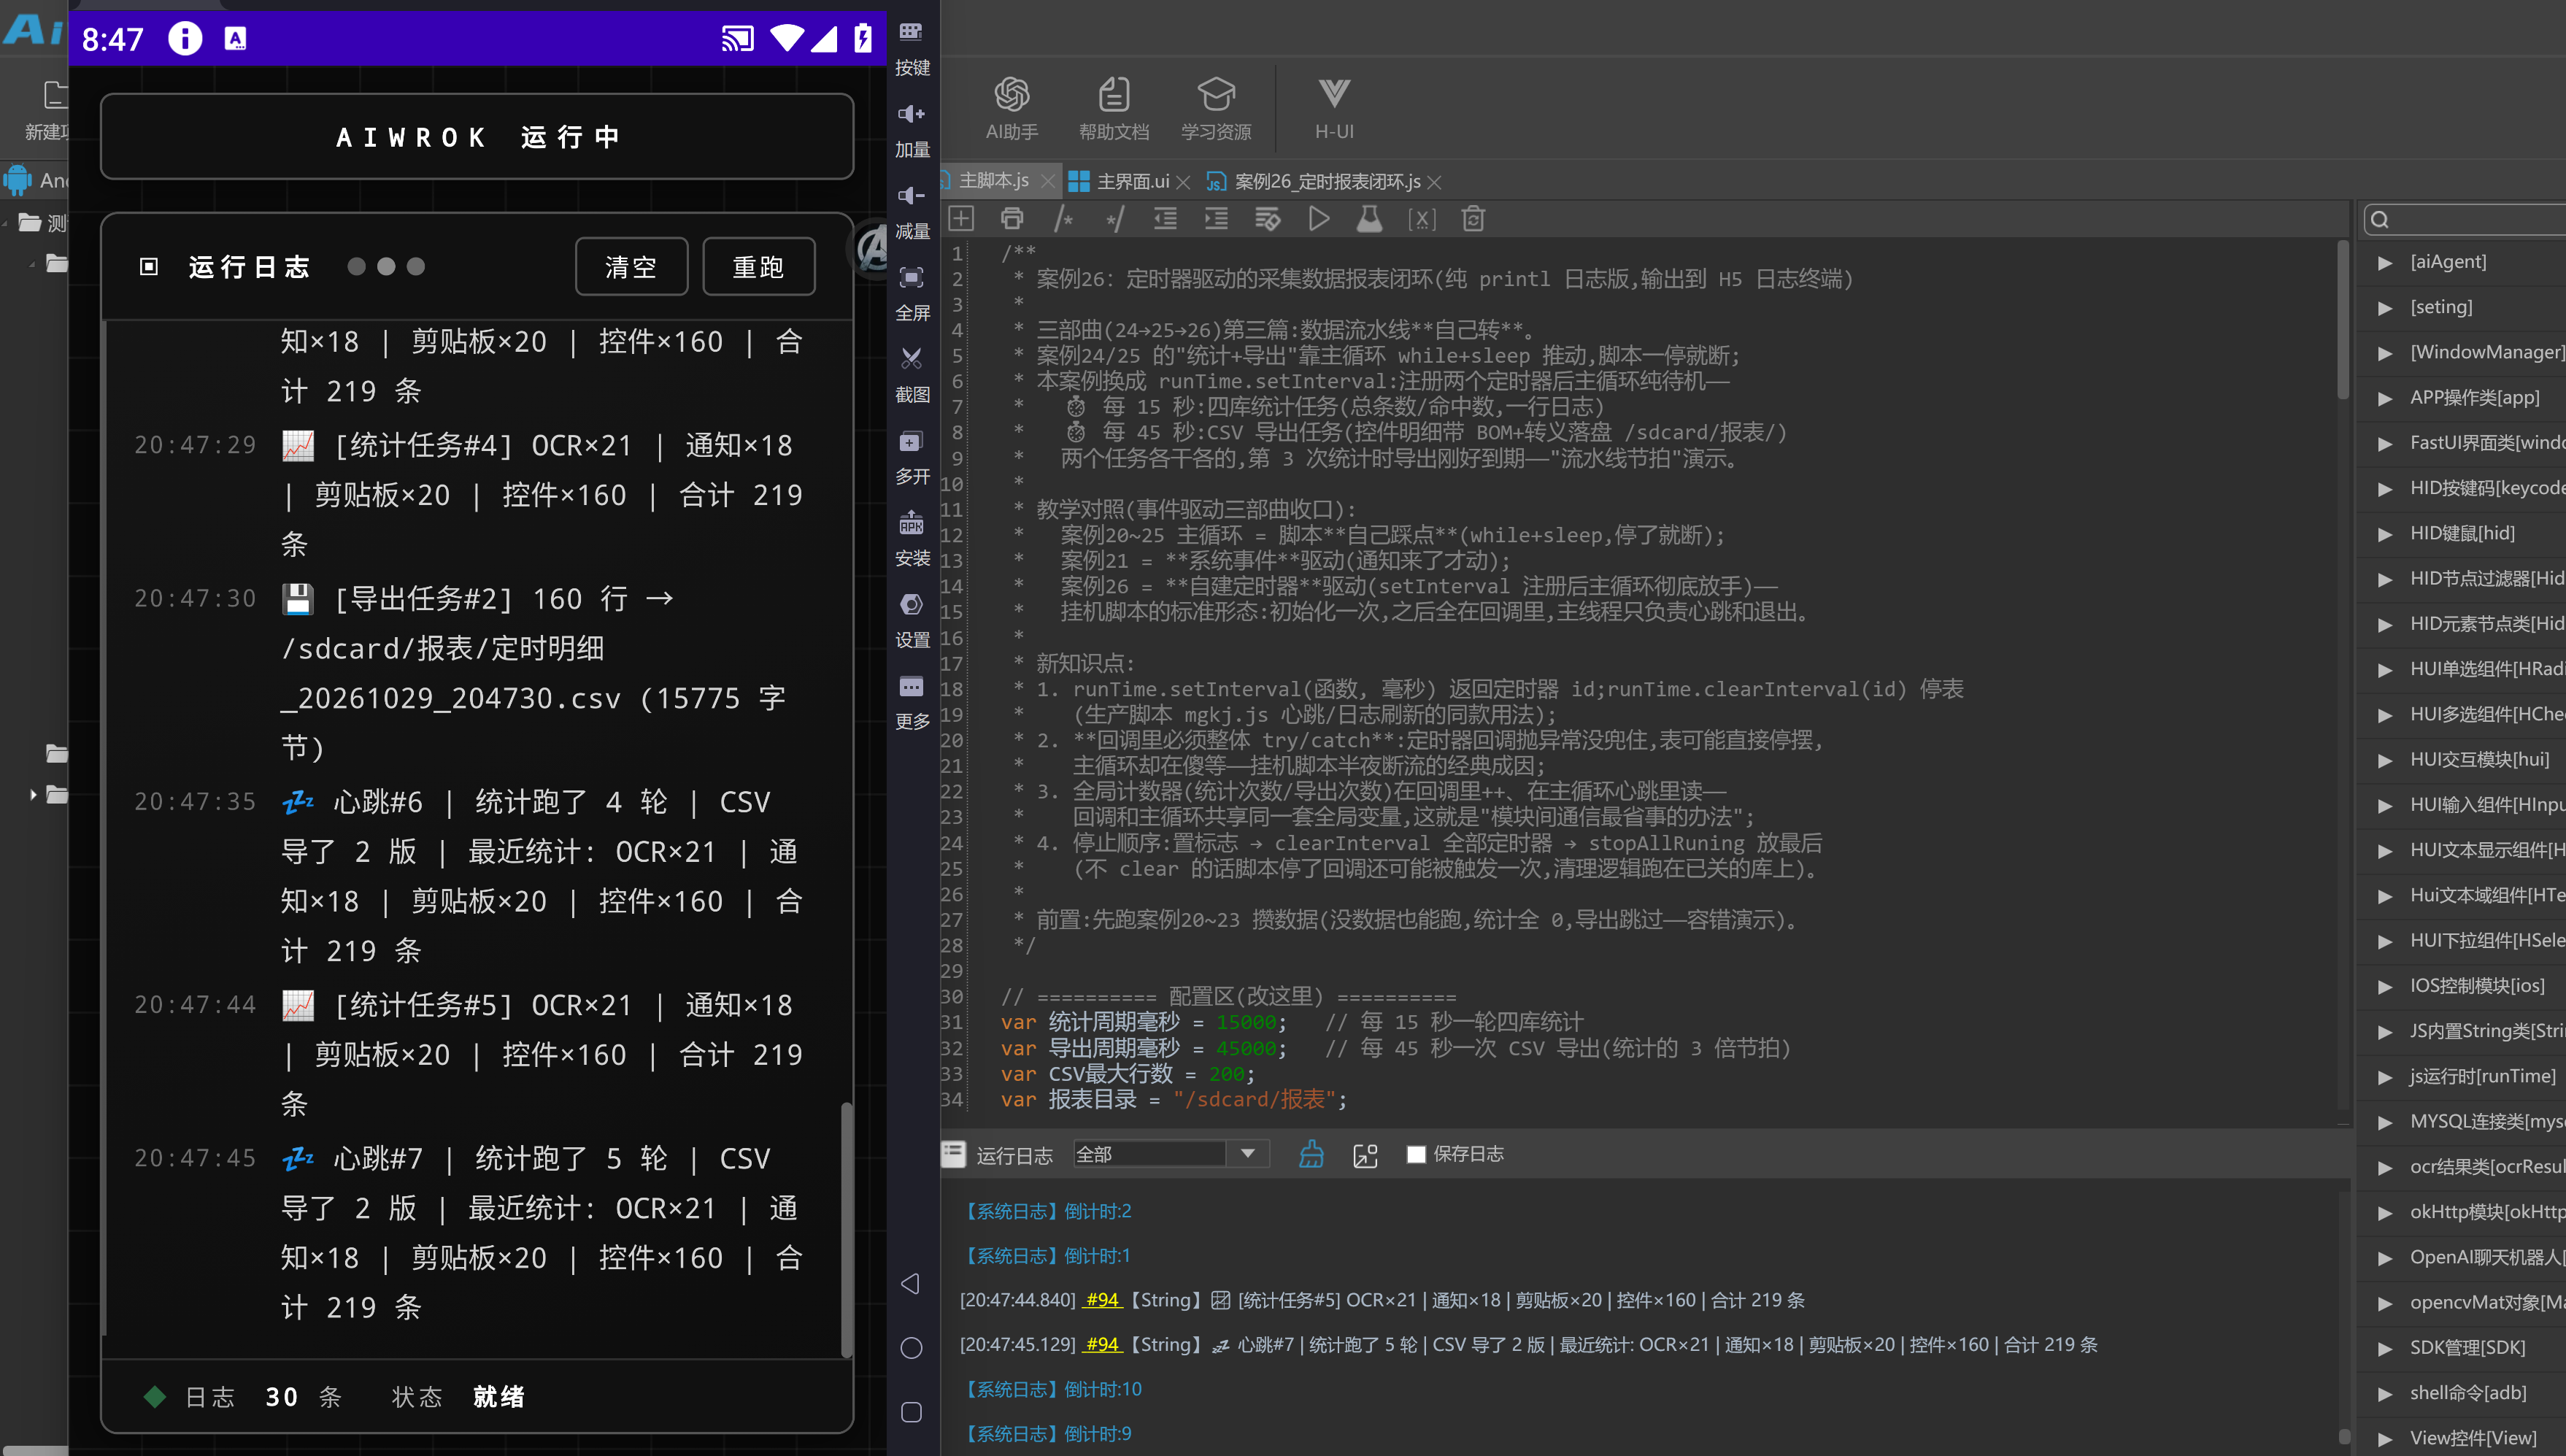This screenshot has width=2566, height=1456.
Task: Click the pop-out log window icon
Action: click(x=1365, y=1155)
